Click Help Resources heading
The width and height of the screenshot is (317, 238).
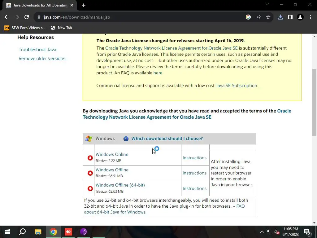[x=35, y=37]
